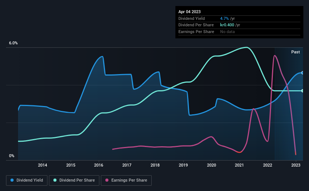
Task: Select the 2020 x-axis label
Action: [212, 165]
